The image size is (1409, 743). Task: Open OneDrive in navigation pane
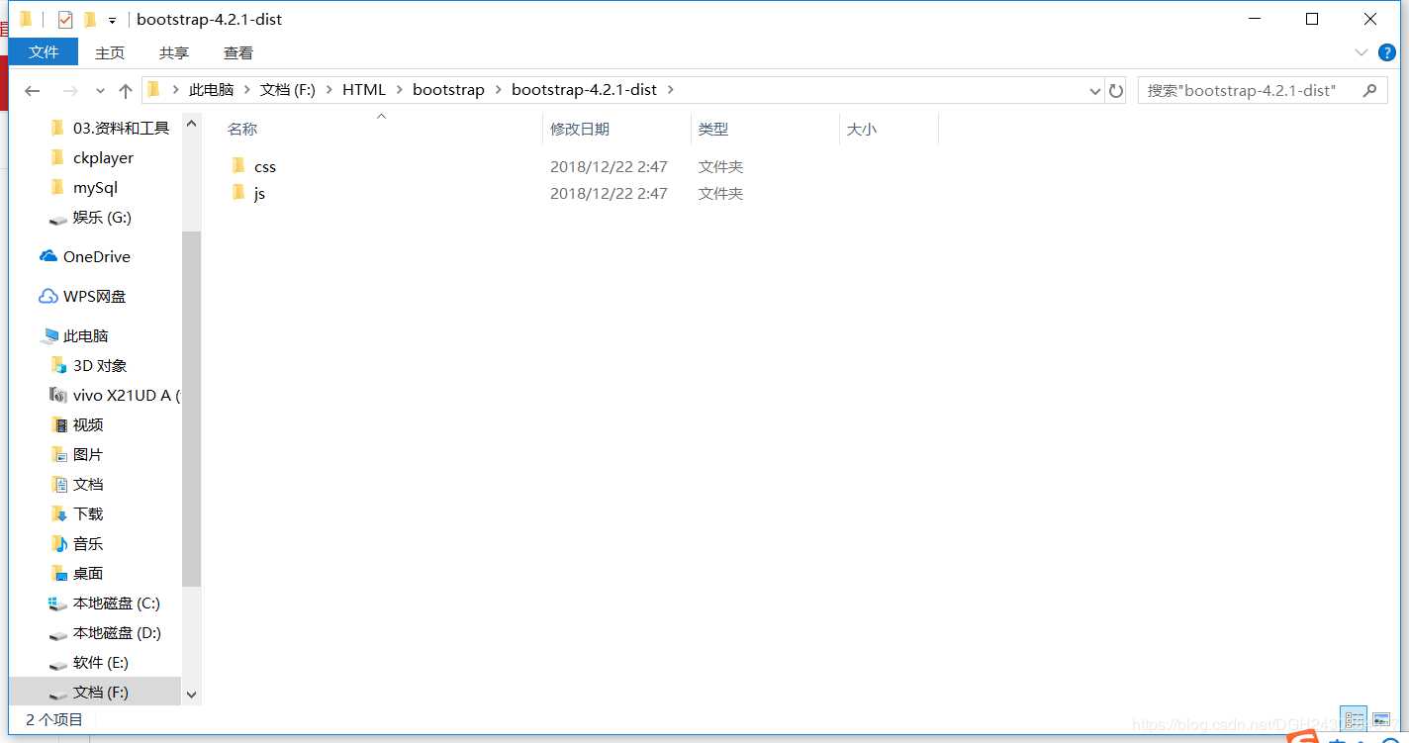96,256
